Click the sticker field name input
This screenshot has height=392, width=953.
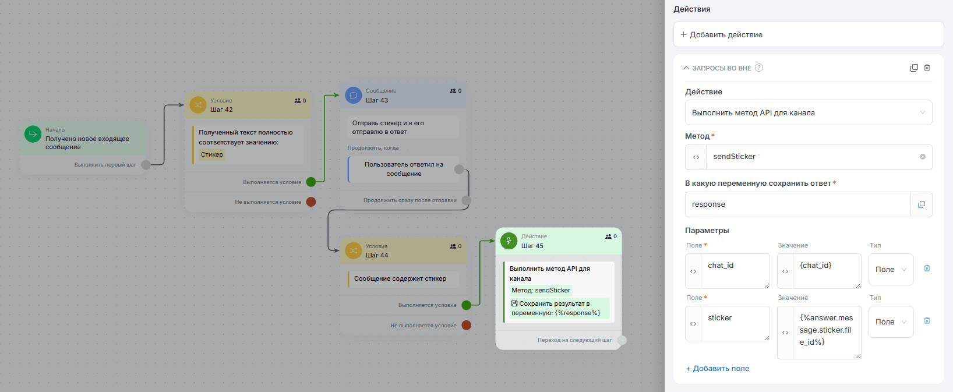click(736, 324)
